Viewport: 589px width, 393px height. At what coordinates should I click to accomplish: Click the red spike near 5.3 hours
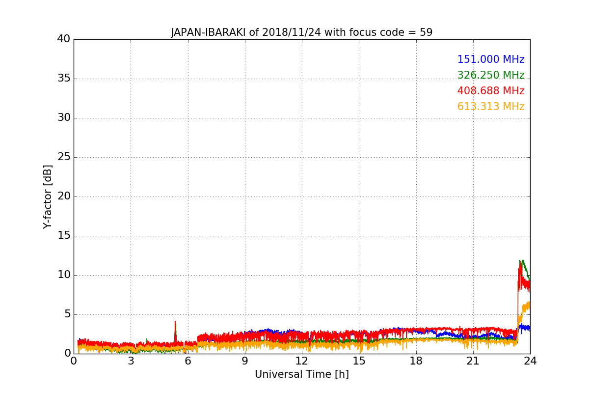pyautogui.click(x=175, y=332)
